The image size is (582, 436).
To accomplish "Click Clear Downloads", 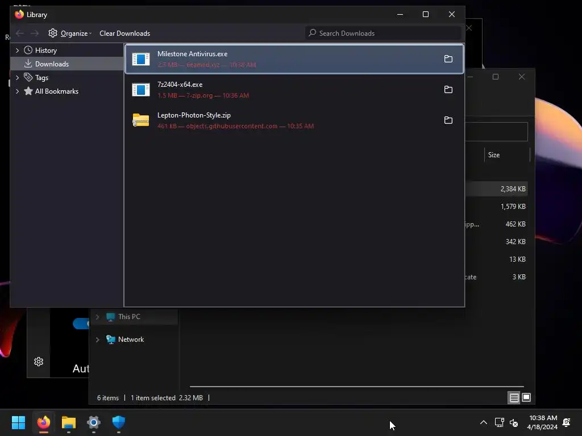I will coord(124,33).
